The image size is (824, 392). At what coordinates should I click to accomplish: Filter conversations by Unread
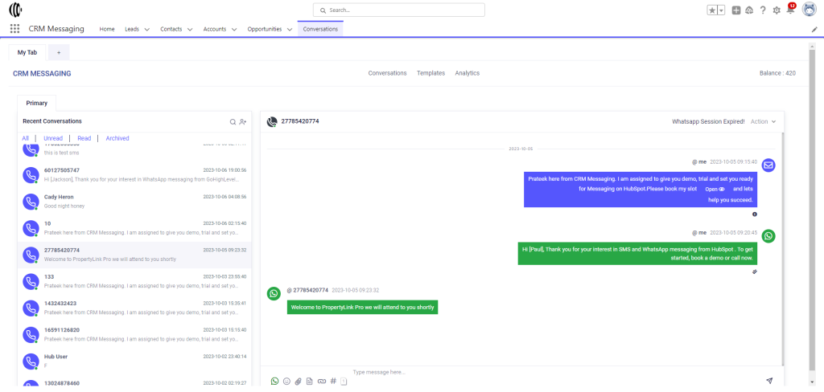click(53, 138)
